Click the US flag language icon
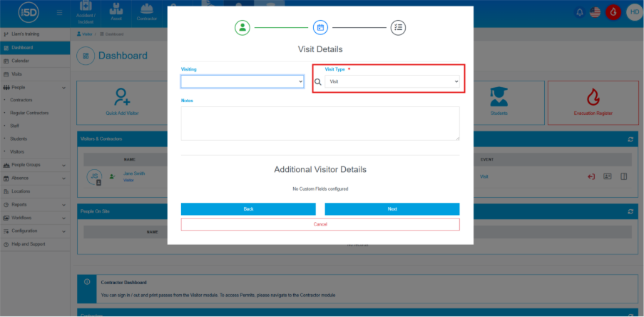The height and width of the screenshot is (317, 644). [595, 12]
